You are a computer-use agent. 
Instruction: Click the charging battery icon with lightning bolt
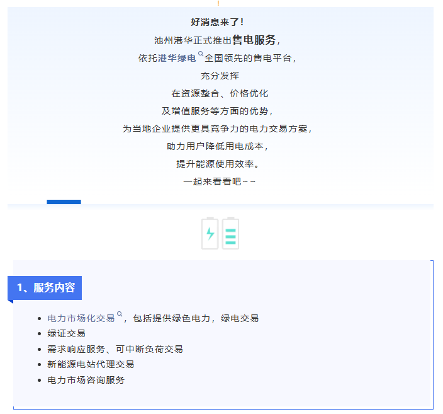click(210, 233)
